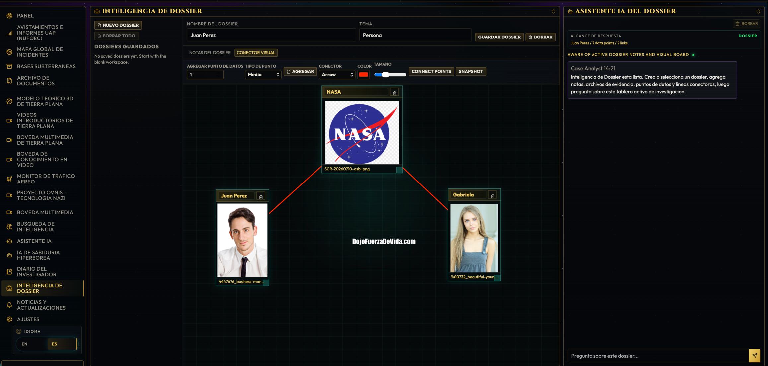The height and width of the screenshot is (366, 768).
Task: Open Avistamientos e Informes UAP icon
Action: pyautogui.click(x=9, y=33)
